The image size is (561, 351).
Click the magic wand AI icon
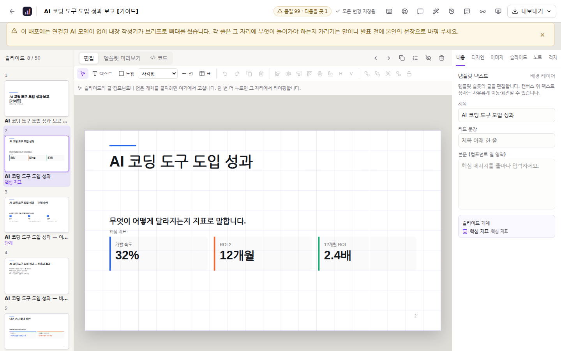click(x=436, y=11)
